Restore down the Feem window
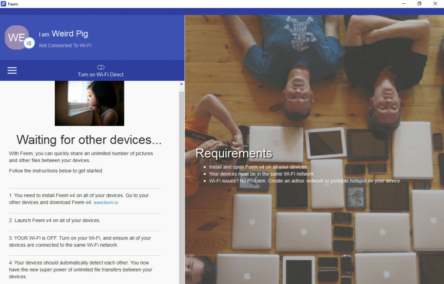This screenshot has width=444, height=284. click(x=420, y=4)
